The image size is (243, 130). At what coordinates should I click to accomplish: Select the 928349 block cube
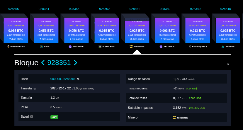[x=198, y=30]
